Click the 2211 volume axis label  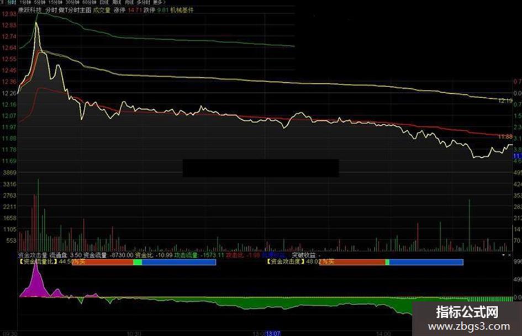click(x=9, y=206)
